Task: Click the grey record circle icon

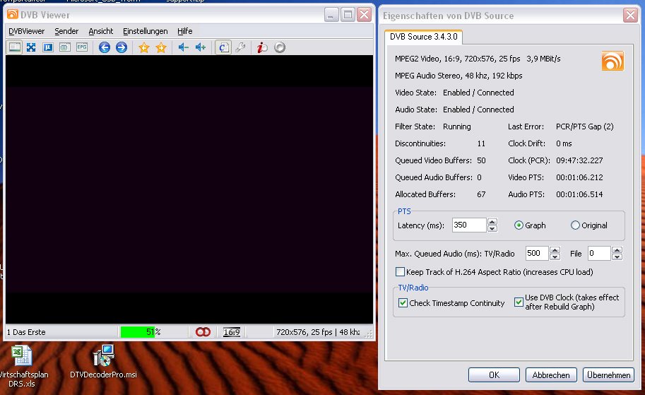Action: click(x=280, y=47)
